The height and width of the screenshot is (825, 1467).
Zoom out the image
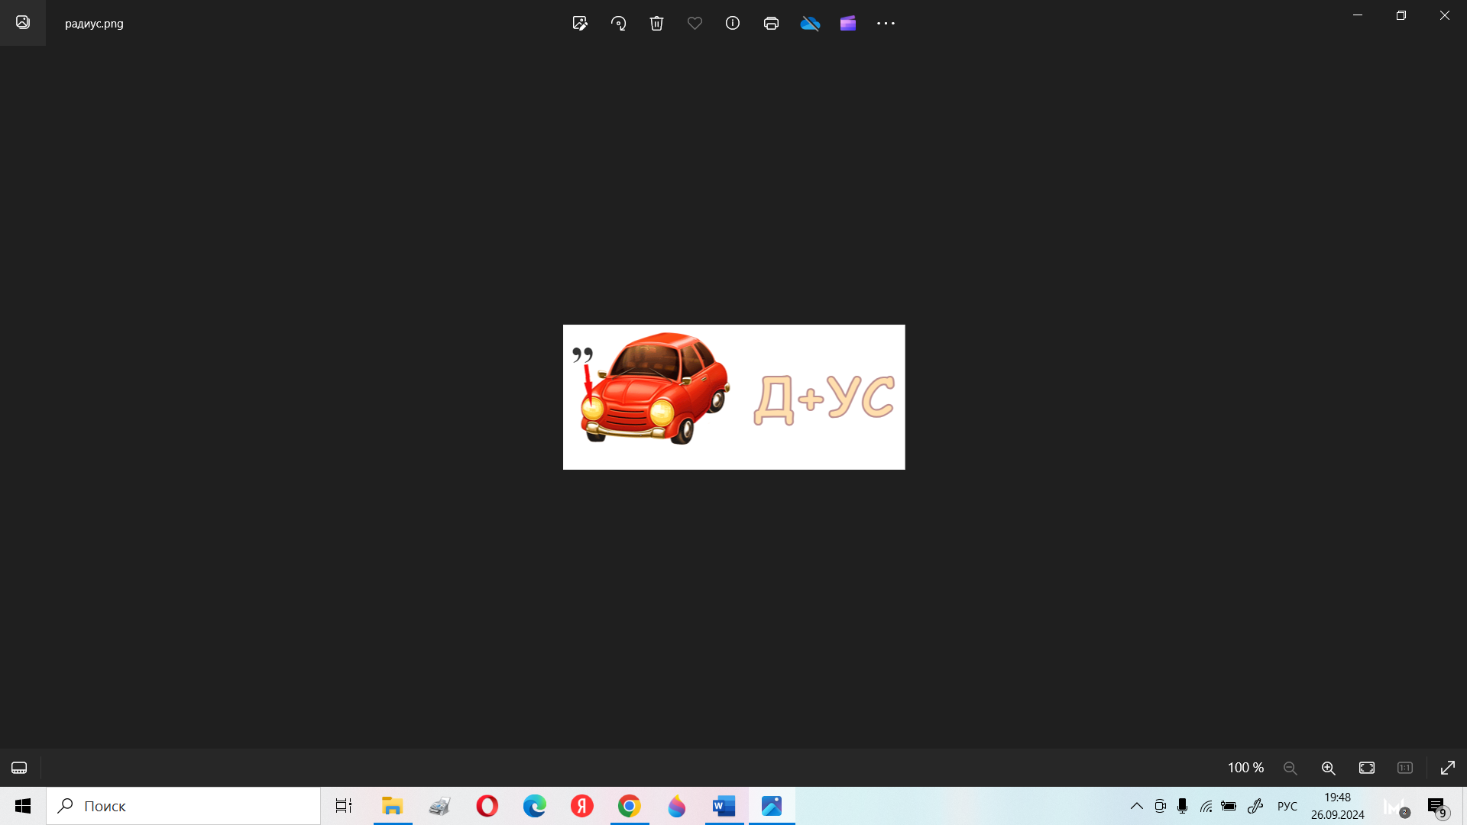tap(1291, 768)
